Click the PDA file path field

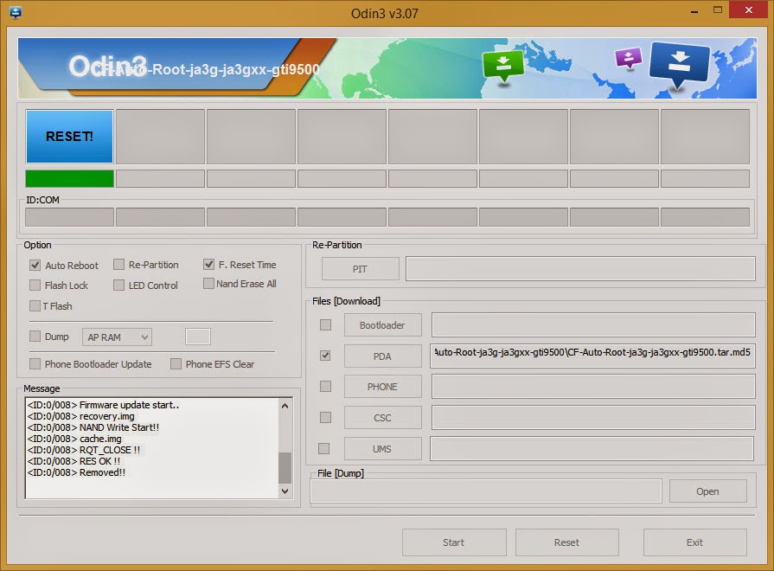pyautogui.click(x=593, y=356)
